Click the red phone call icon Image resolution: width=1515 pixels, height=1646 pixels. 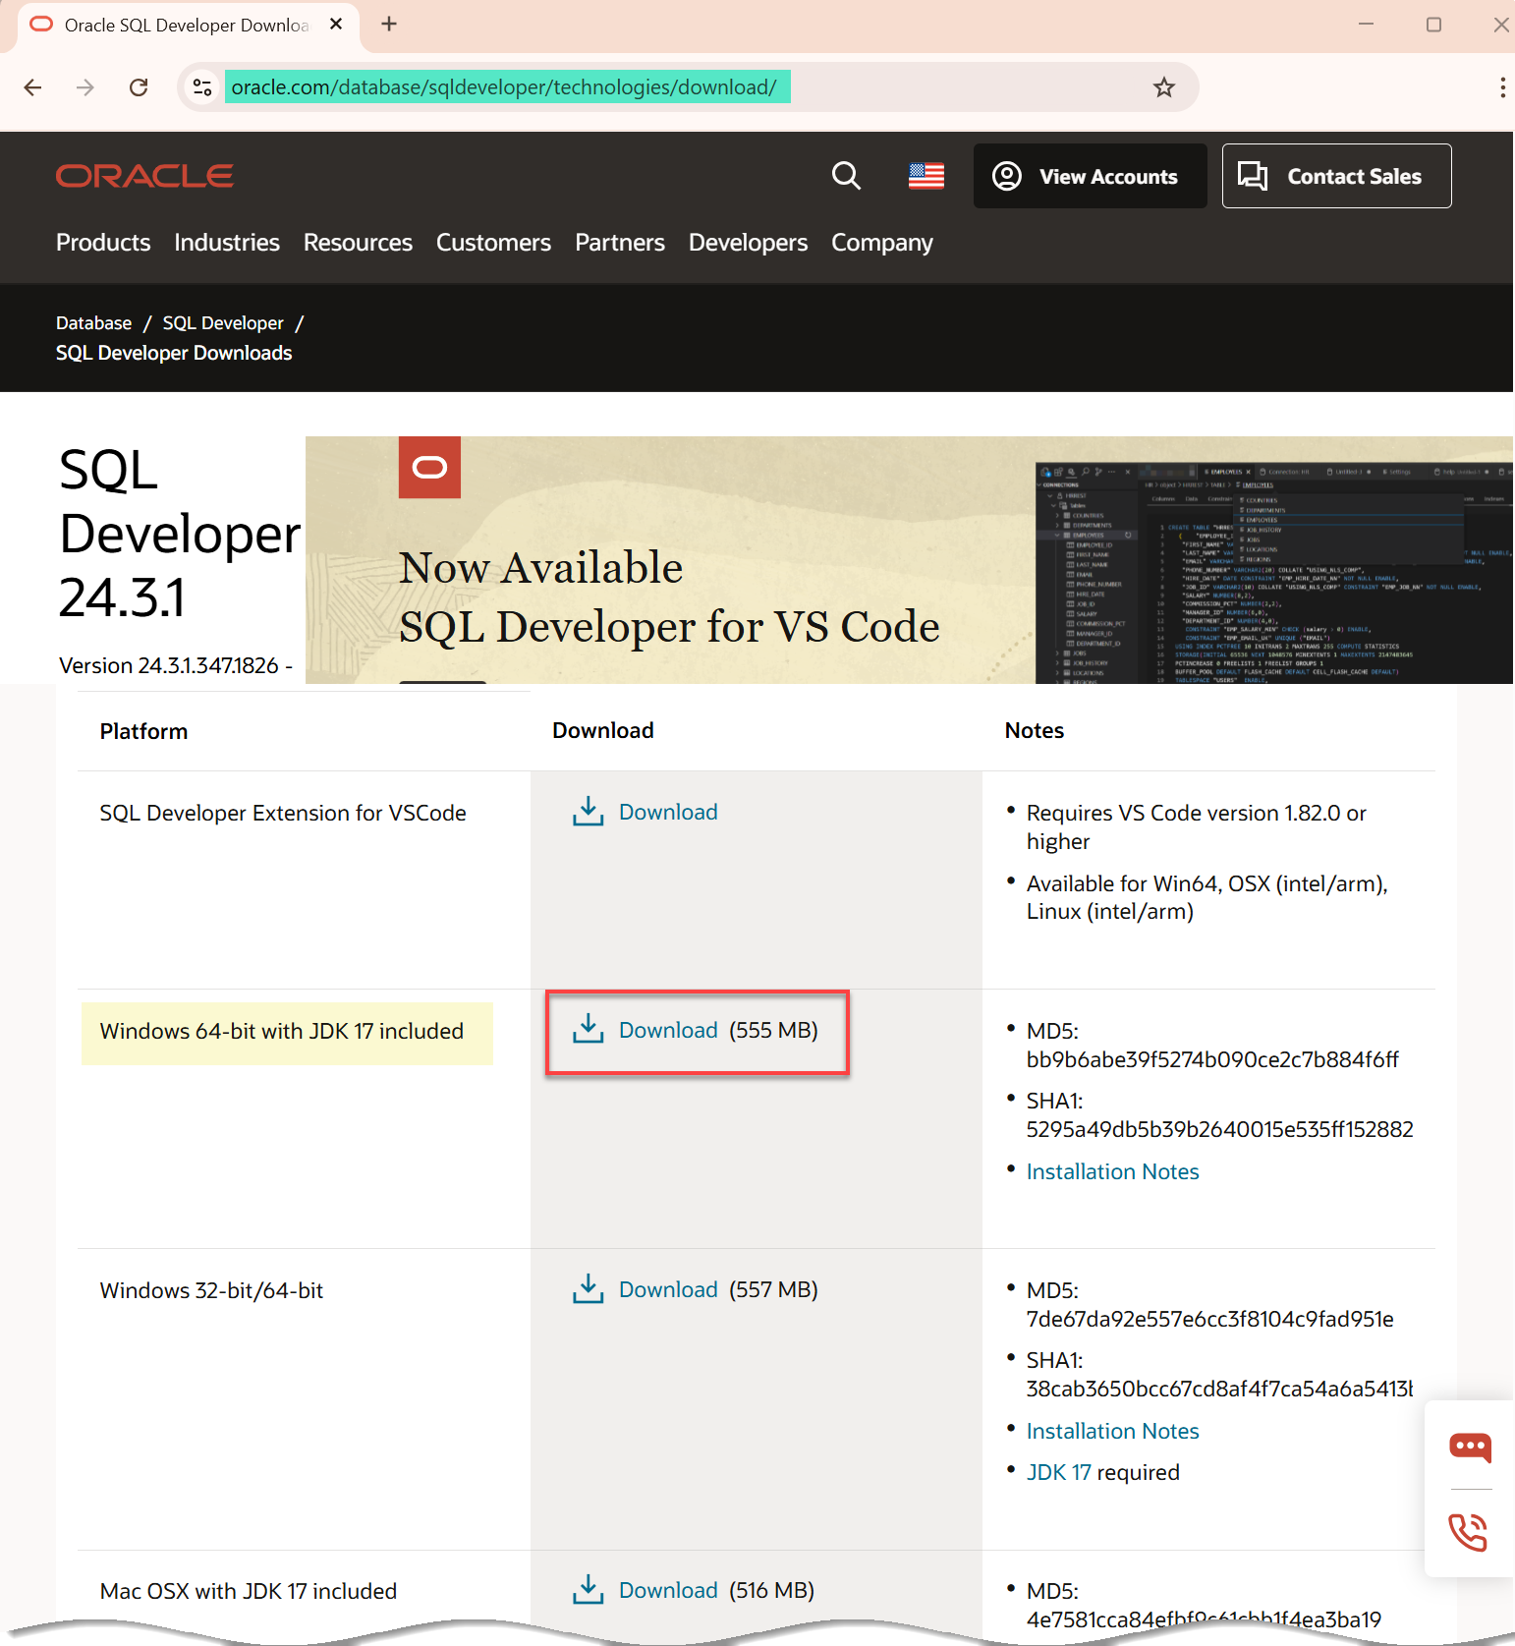click(1468, 1532)
